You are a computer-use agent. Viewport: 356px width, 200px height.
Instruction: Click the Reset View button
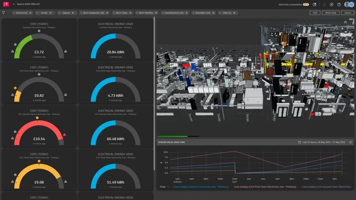(x=331, y=13)
